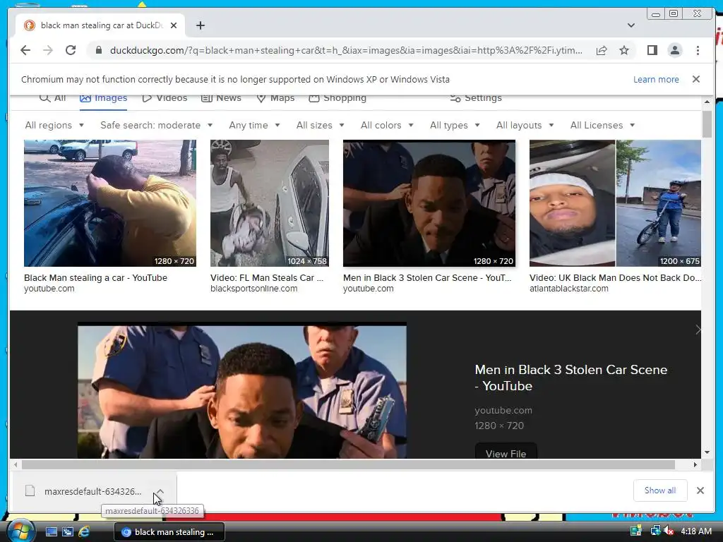The height and width of the screenshot is (542, 723).
Task: Expand the All Licenses filter
Action: click(x=603, y=125)
